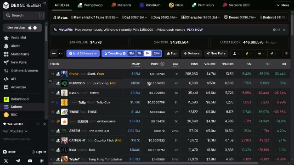Collapse the left sidebar with double chevron
This screenshot has width=294, height=165.
[x=45, y=3]
